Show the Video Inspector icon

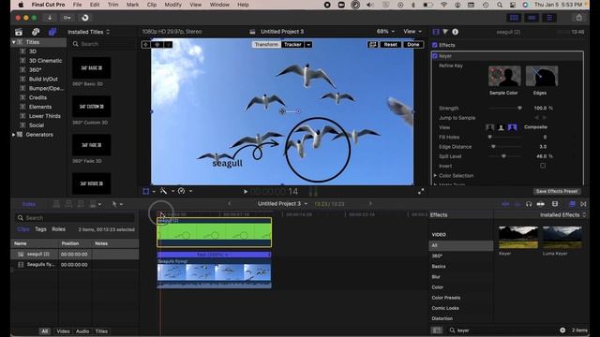436,32
